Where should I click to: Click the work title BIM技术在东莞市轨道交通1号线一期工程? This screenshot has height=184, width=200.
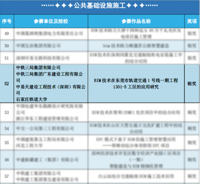pyautogui.click(x=136, y=80)
